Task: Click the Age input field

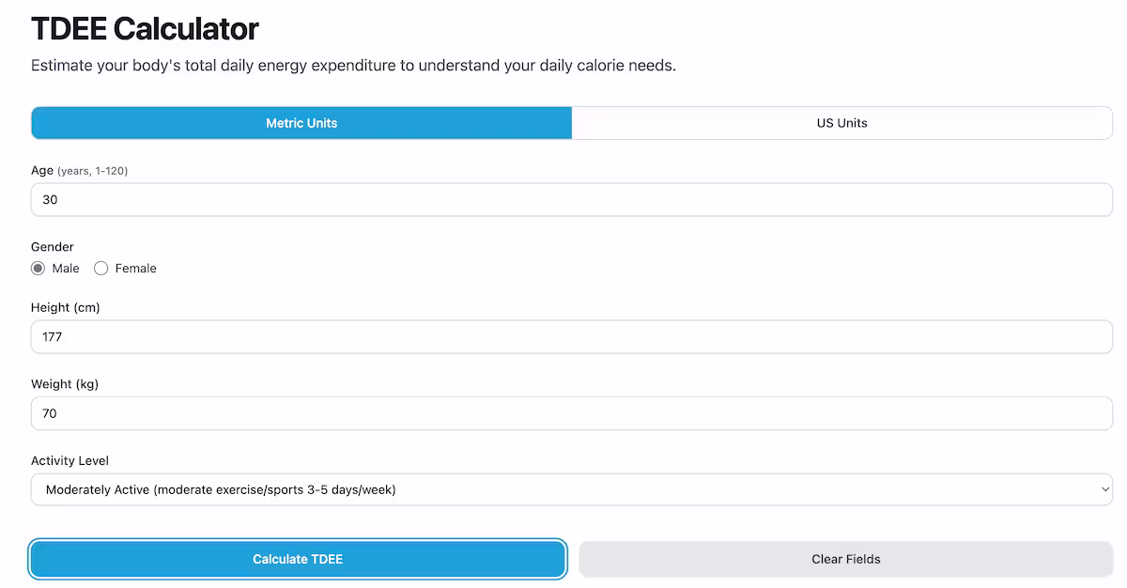Action: click(571, 200)
